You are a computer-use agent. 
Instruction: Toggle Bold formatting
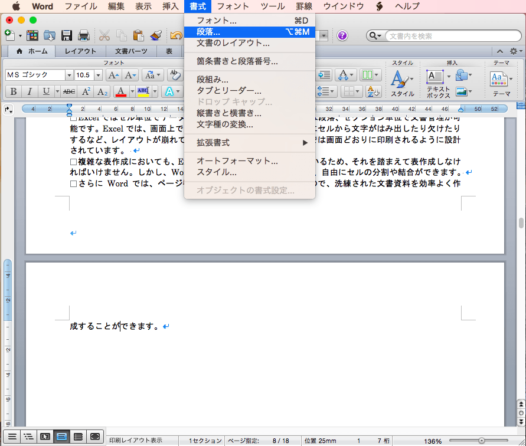pyautogui.click(x=14, y=91)
